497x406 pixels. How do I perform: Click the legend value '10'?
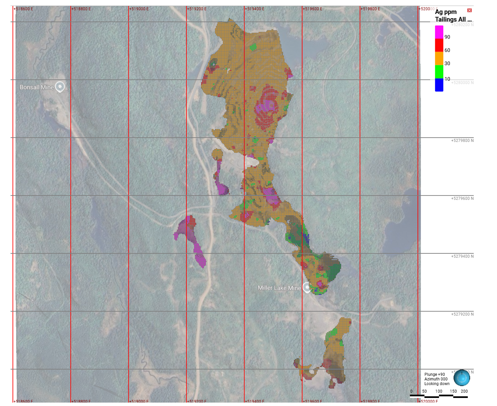[447, 79]
